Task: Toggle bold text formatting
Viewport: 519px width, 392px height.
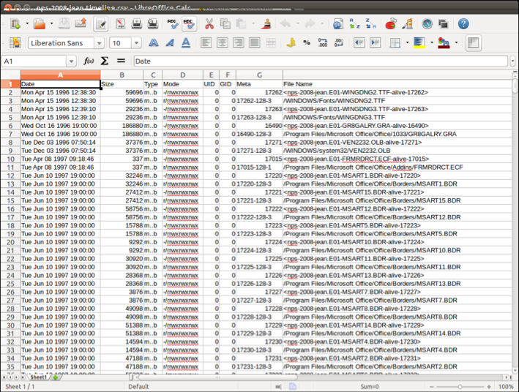Action: click(153, 43)
